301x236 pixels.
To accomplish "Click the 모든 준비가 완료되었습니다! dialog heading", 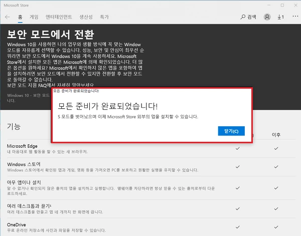I will point(108,106).
